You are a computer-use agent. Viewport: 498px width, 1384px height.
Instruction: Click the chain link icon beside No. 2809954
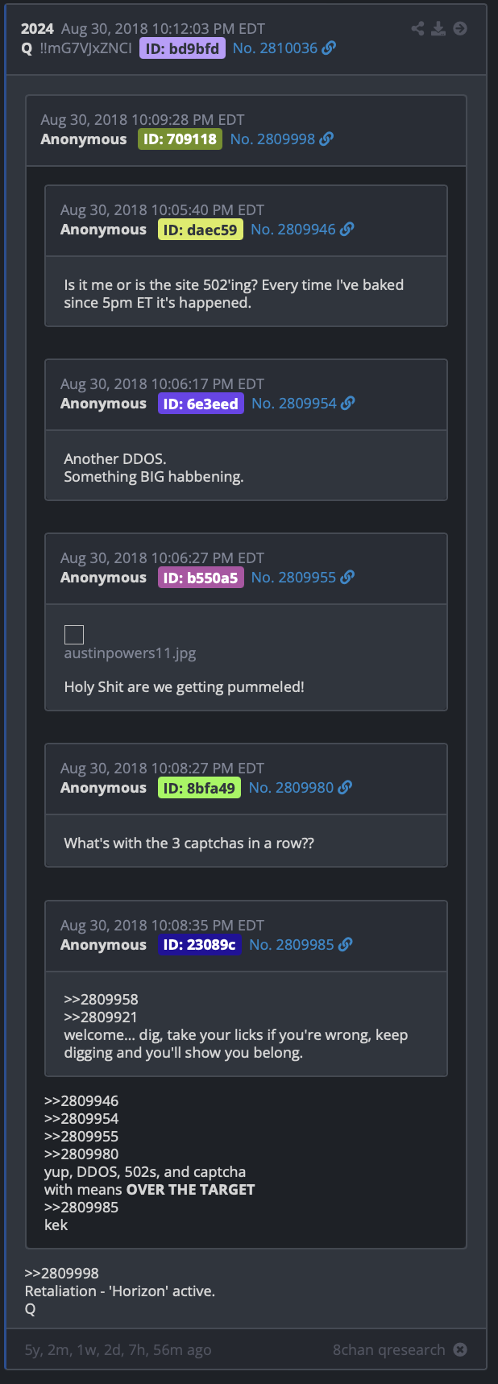pos(347,404)
